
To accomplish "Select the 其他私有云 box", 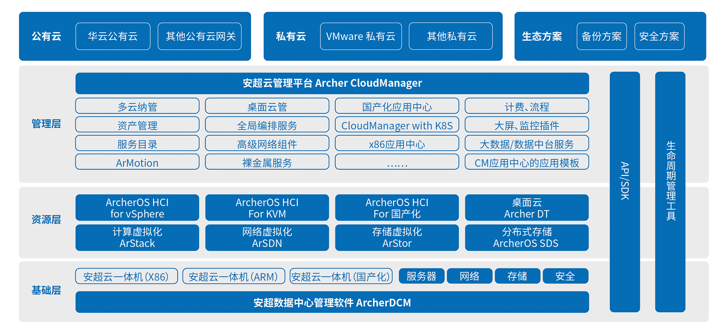I will (x=450, y=36).
